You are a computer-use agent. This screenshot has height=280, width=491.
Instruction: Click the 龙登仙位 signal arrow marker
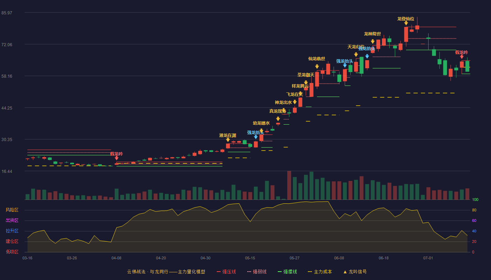pos(406,23)
